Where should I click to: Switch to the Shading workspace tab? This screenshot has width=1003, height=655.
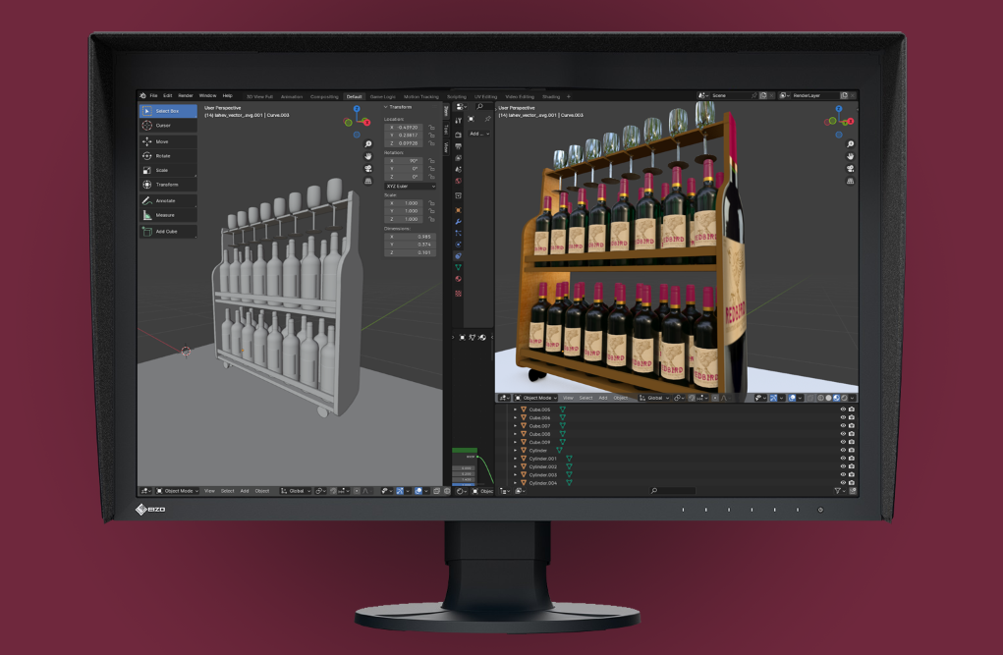coord(551,96)
